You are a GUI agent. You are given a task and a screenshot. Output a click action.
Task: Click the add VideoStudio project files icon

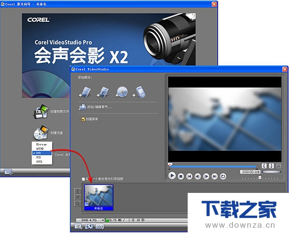pyautogui.click(x=103, y=92)
